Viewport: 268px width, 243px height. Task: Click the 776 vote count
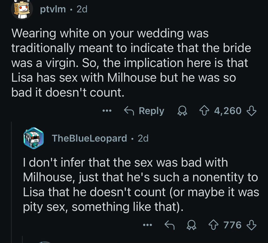click(x=233, y=225)
